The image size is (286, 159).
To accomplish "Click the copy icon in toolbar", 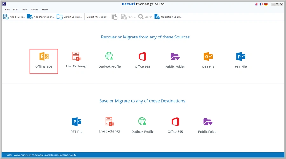I will point(114,17).
